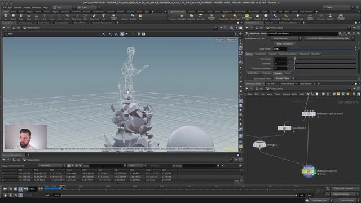Click the Reset Simulation button
The image size is (361, 203).
284,44
